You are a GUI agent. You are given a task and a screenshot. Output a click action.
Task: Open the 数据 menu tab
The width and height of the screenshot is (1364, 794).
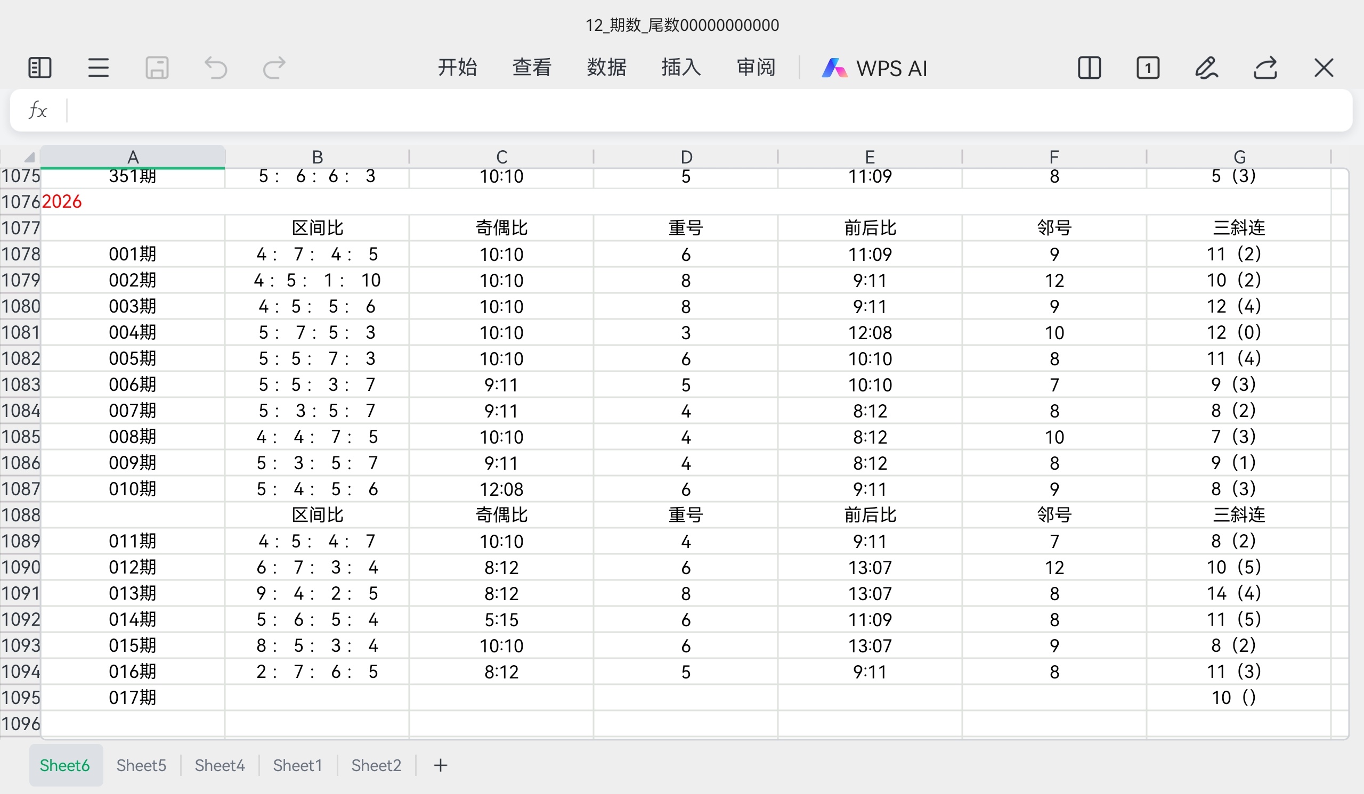[606, 68]
